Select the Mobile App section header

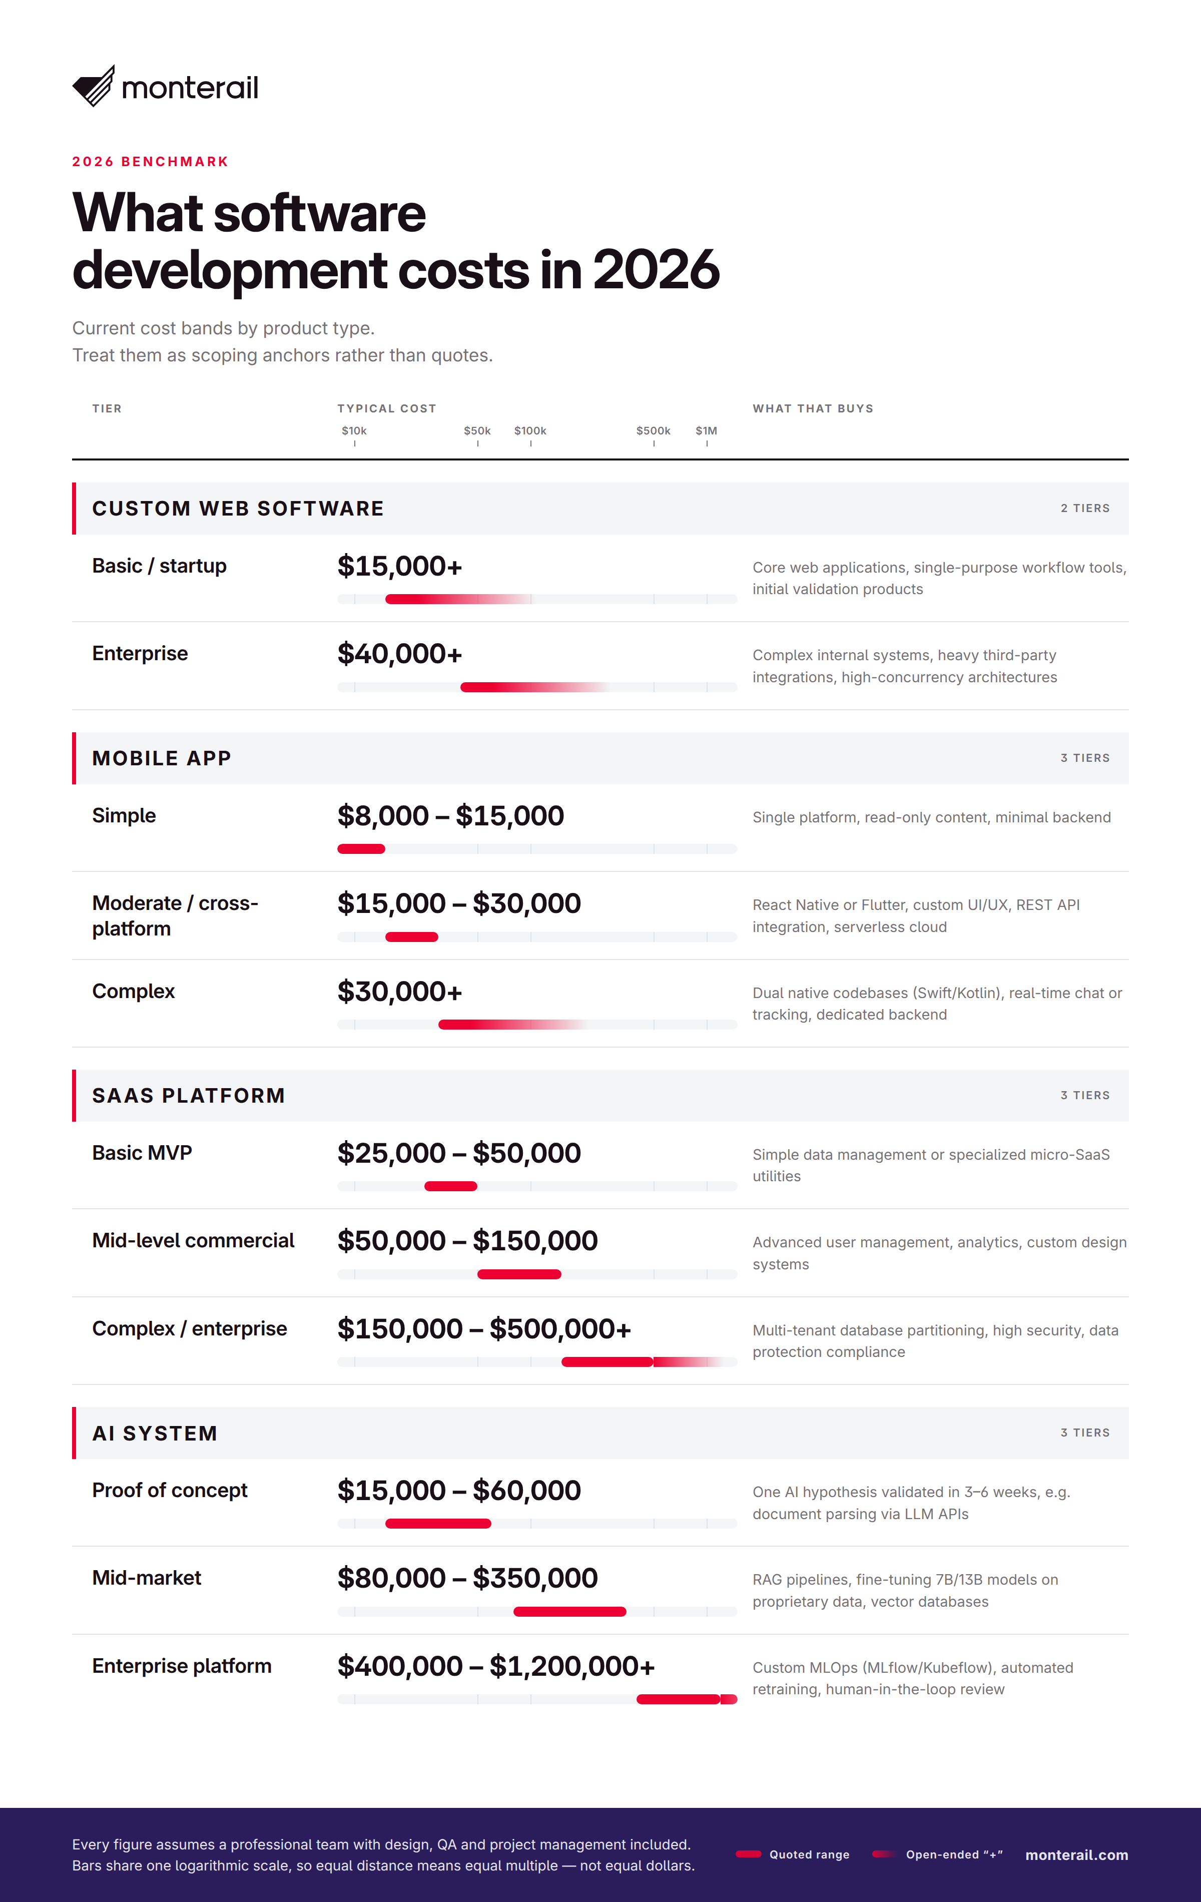pyautogui.click(x=600, y=757)
